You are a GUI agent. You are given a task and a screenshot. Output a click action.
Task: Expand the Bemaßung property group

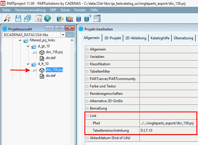pos(87,108)
